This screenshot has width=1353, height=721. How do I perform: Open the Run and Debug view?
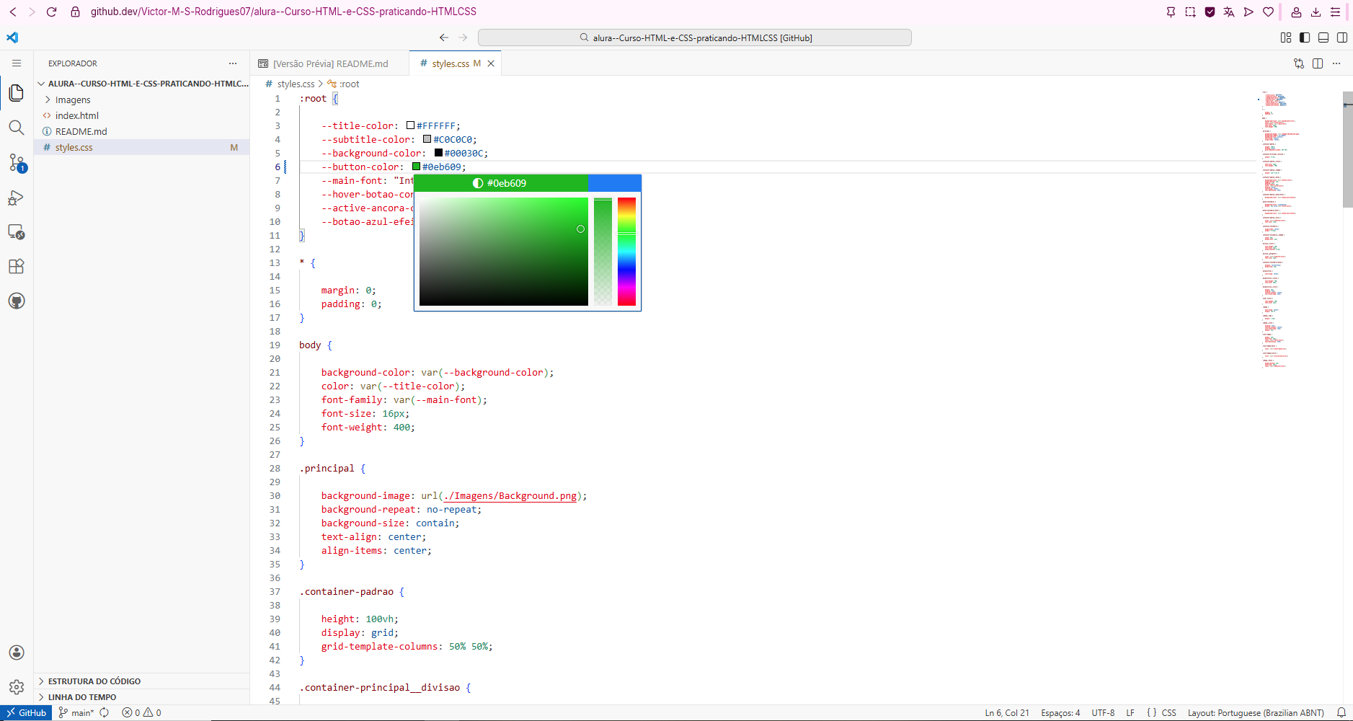click(x=16, y=198)
